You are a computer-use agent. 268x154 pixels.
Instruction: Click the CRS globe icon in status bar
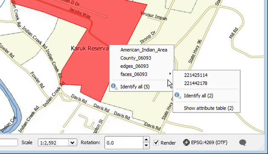[x=186, y=143]
